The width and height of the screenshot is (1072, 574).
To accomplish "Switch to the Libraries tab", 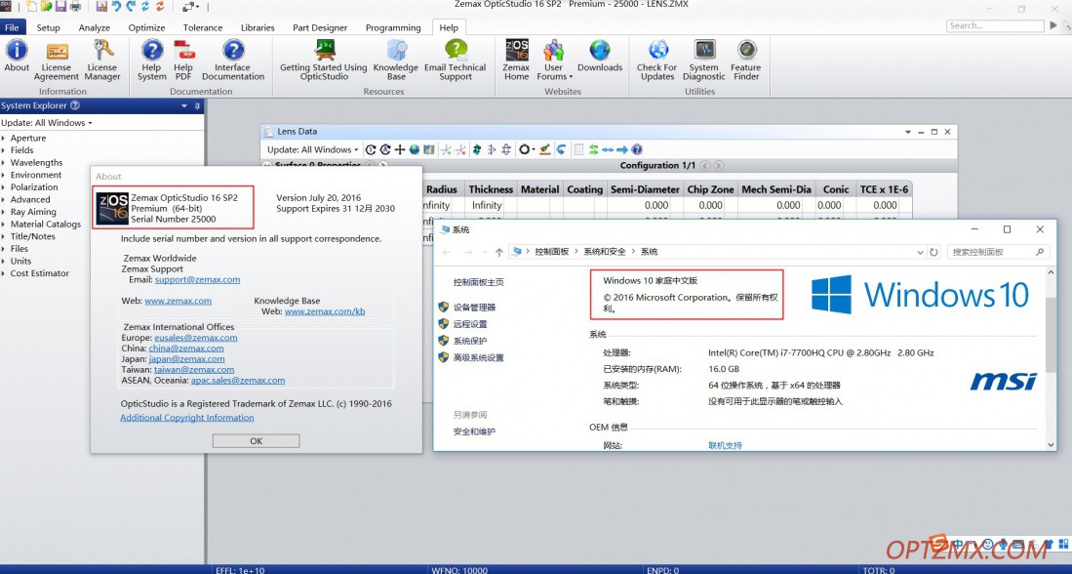I will point(258,27).
